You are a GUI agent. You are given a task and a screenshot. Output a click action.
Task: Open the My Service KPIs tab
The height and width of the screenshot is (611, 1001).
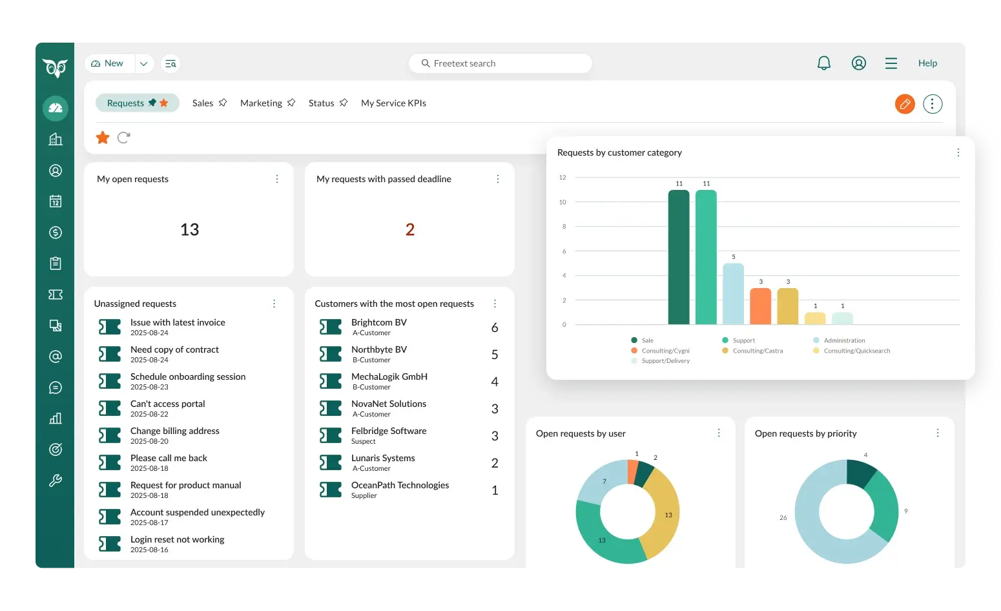click(393, 103)
